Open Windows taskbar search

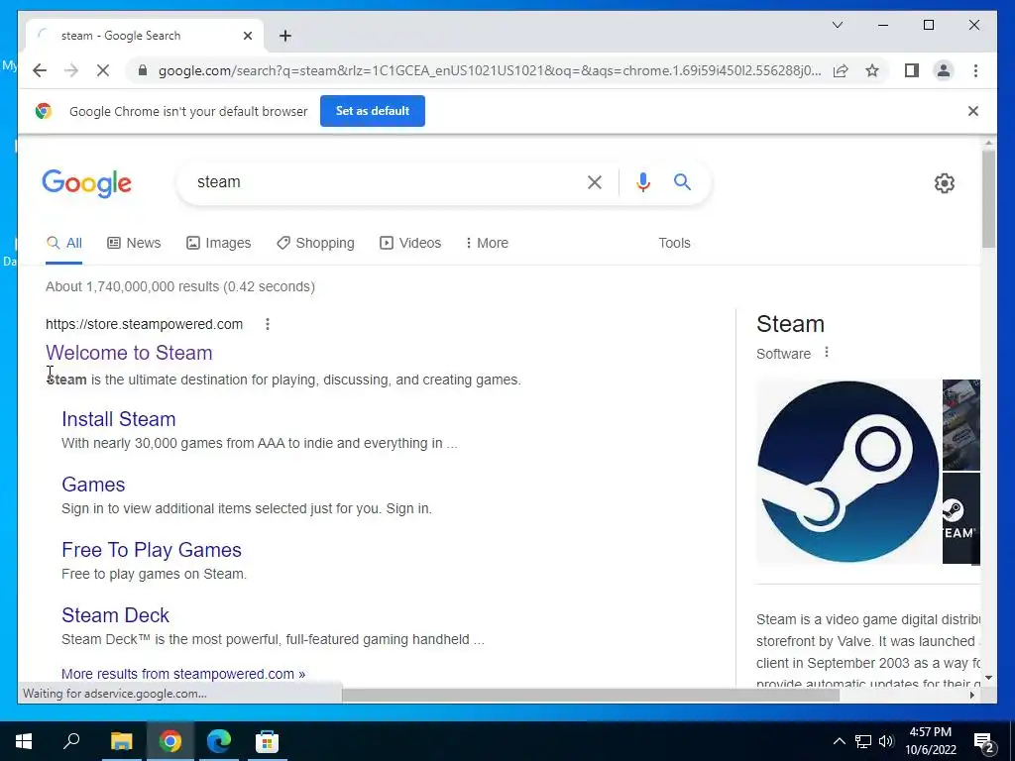[71, 741]
